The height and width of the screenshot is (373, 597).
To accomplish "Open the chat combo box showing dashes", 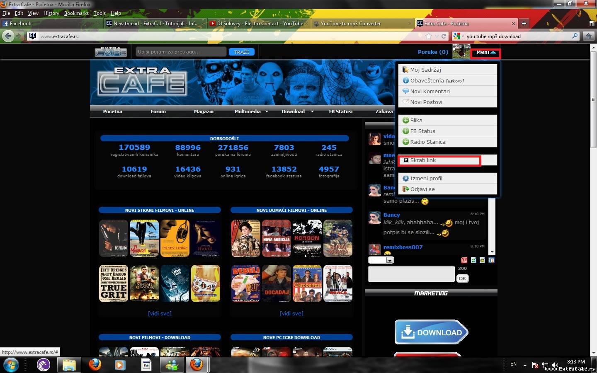I will pos(381,260).
